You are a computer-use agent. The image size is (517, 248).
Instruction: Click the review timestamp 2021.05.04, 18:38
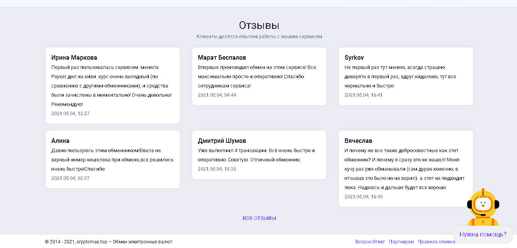pos(217,169)
